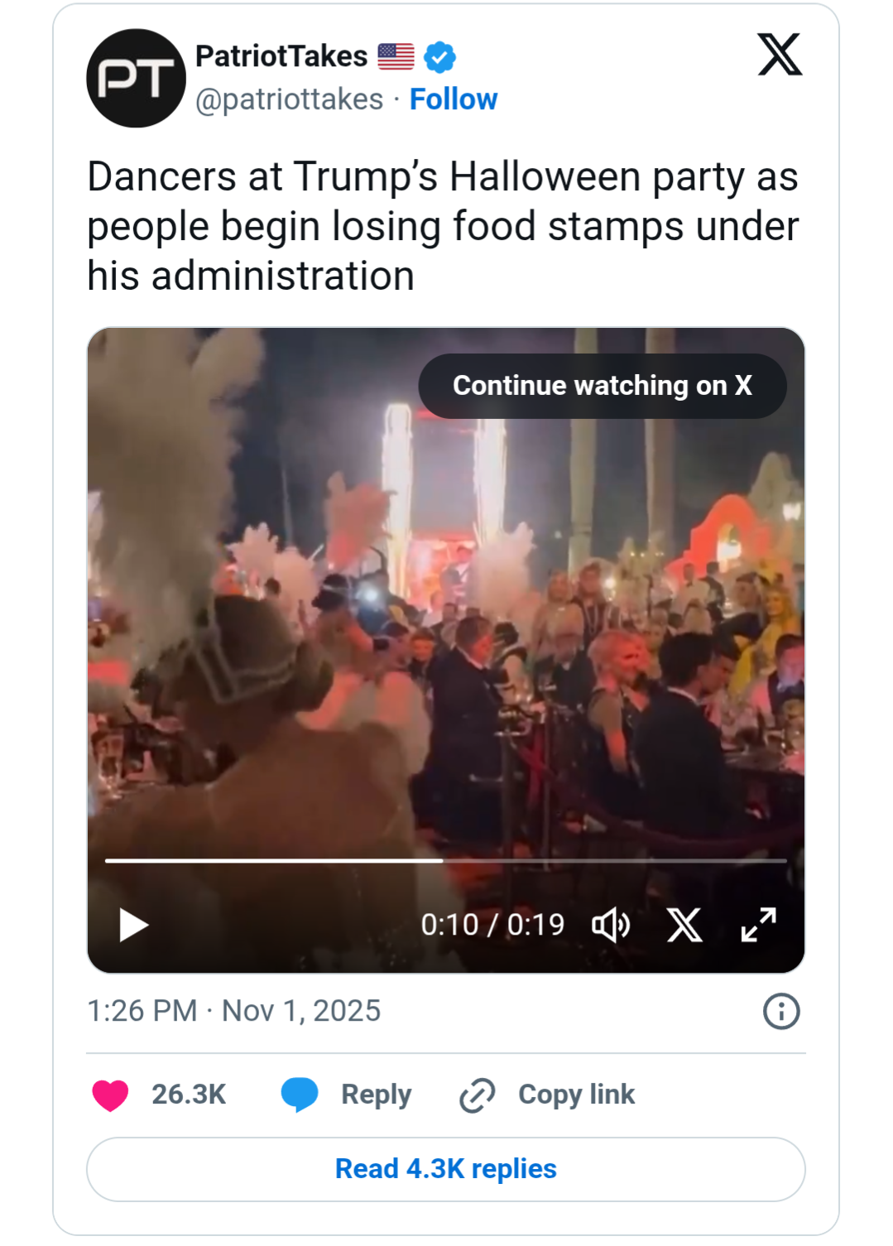This screenshot has width=893, height=1246.
Task: Click the X logo in the tweet header
Action: (x=780, y=55)
